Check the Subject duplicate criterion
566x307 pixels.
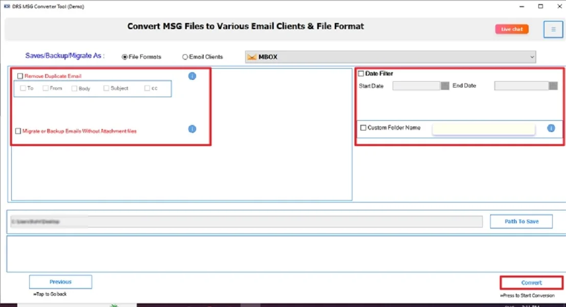(106, 88)
